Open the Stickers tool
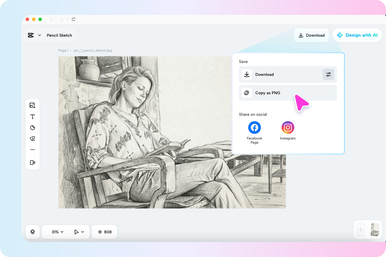Screen dimensions: 386x257 (x=33, y=127)
